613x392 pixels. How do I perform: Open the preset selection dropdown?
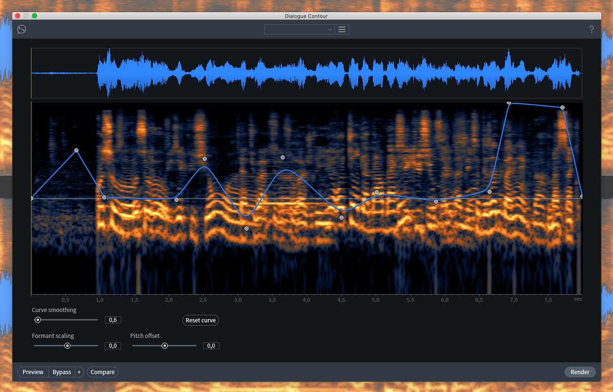coord(299,29)
